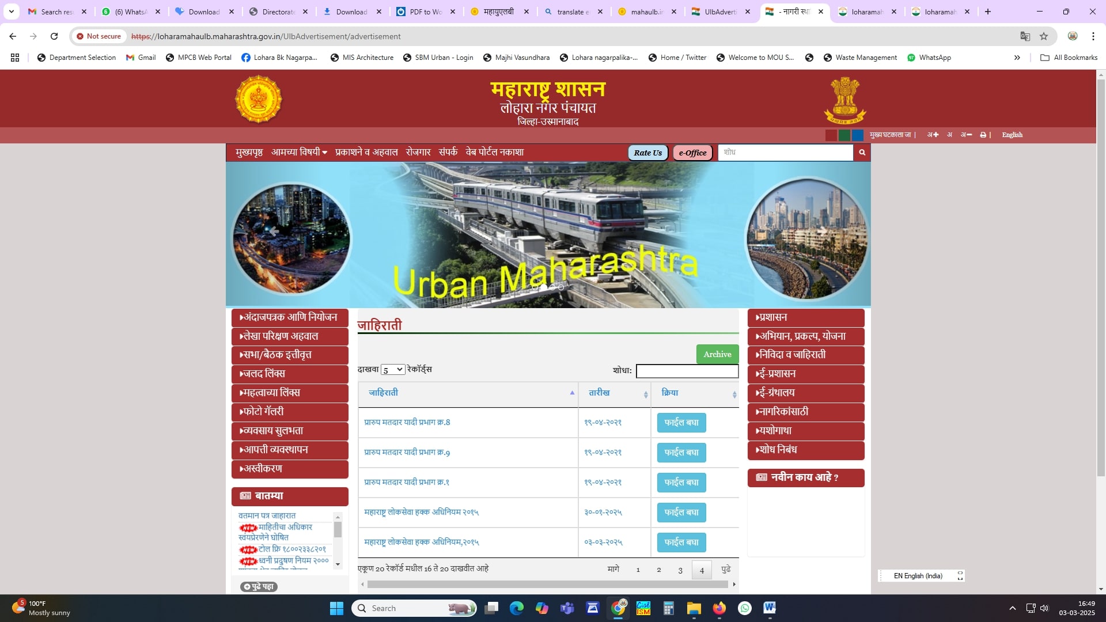
Task: Switch site language to English
Action: pos(1012,135)
